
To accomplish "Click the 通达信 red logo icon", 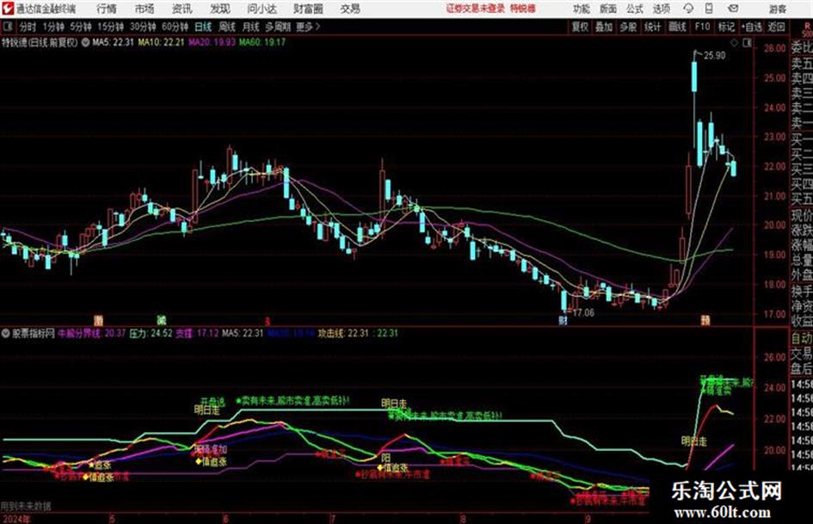I will click(x=7, y=9).
